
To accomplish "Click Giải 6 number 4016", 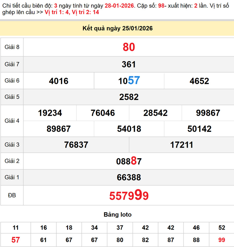I will coord(58,81).
